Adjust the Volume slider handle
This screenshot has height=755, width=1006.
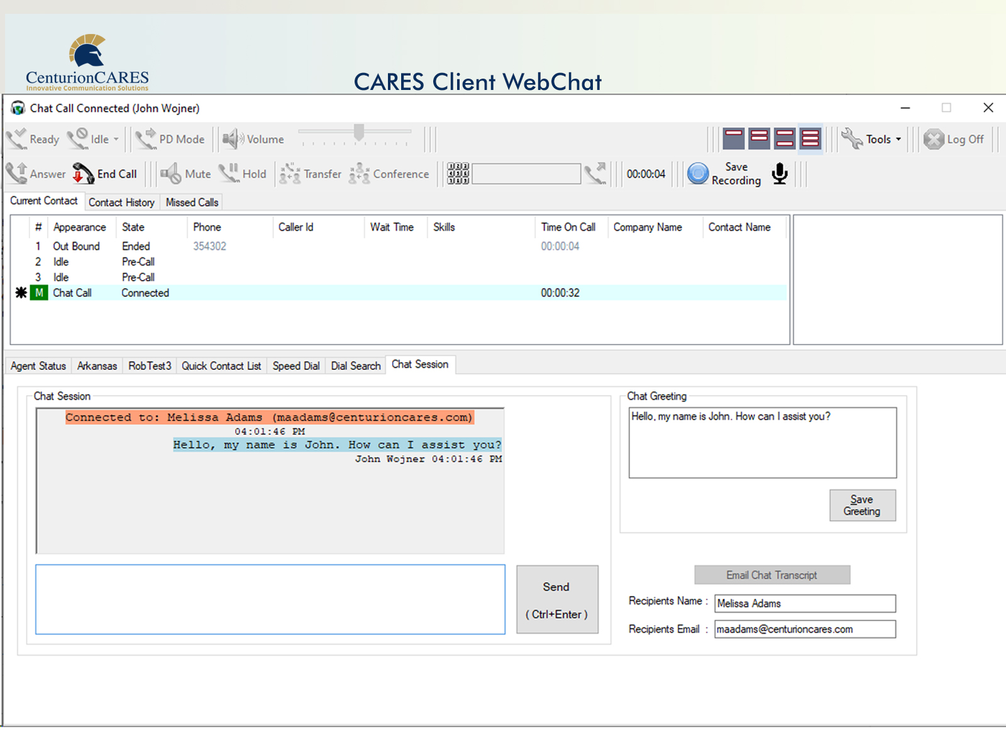click(359, 133)
